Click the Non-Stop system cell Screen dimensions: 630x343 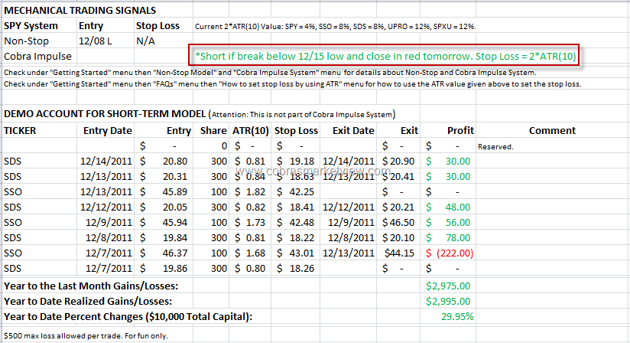26,41
